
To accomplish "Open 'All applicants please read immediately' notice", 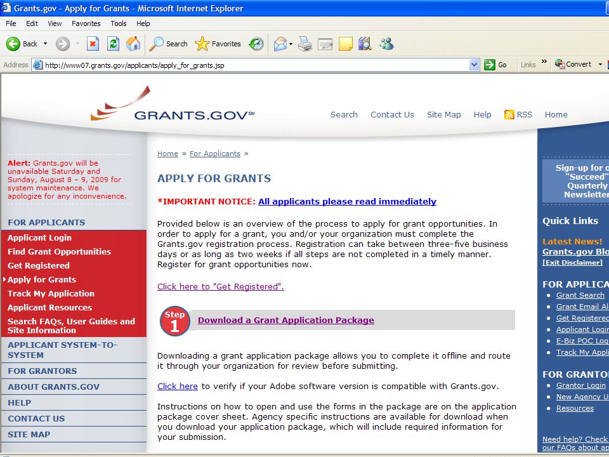I will (x=347, y=201).
